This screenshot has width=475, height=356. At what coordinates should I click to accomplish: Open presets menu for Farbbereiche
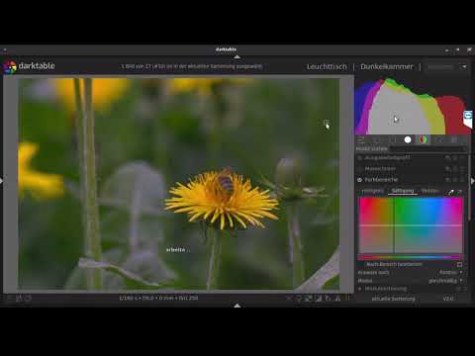(x=462, y=180)
